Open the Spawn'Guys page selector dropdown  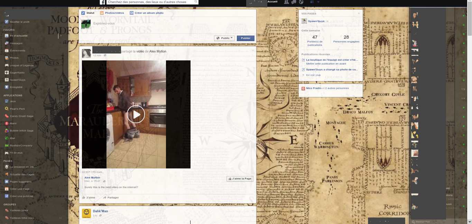(x=327, y=21)
